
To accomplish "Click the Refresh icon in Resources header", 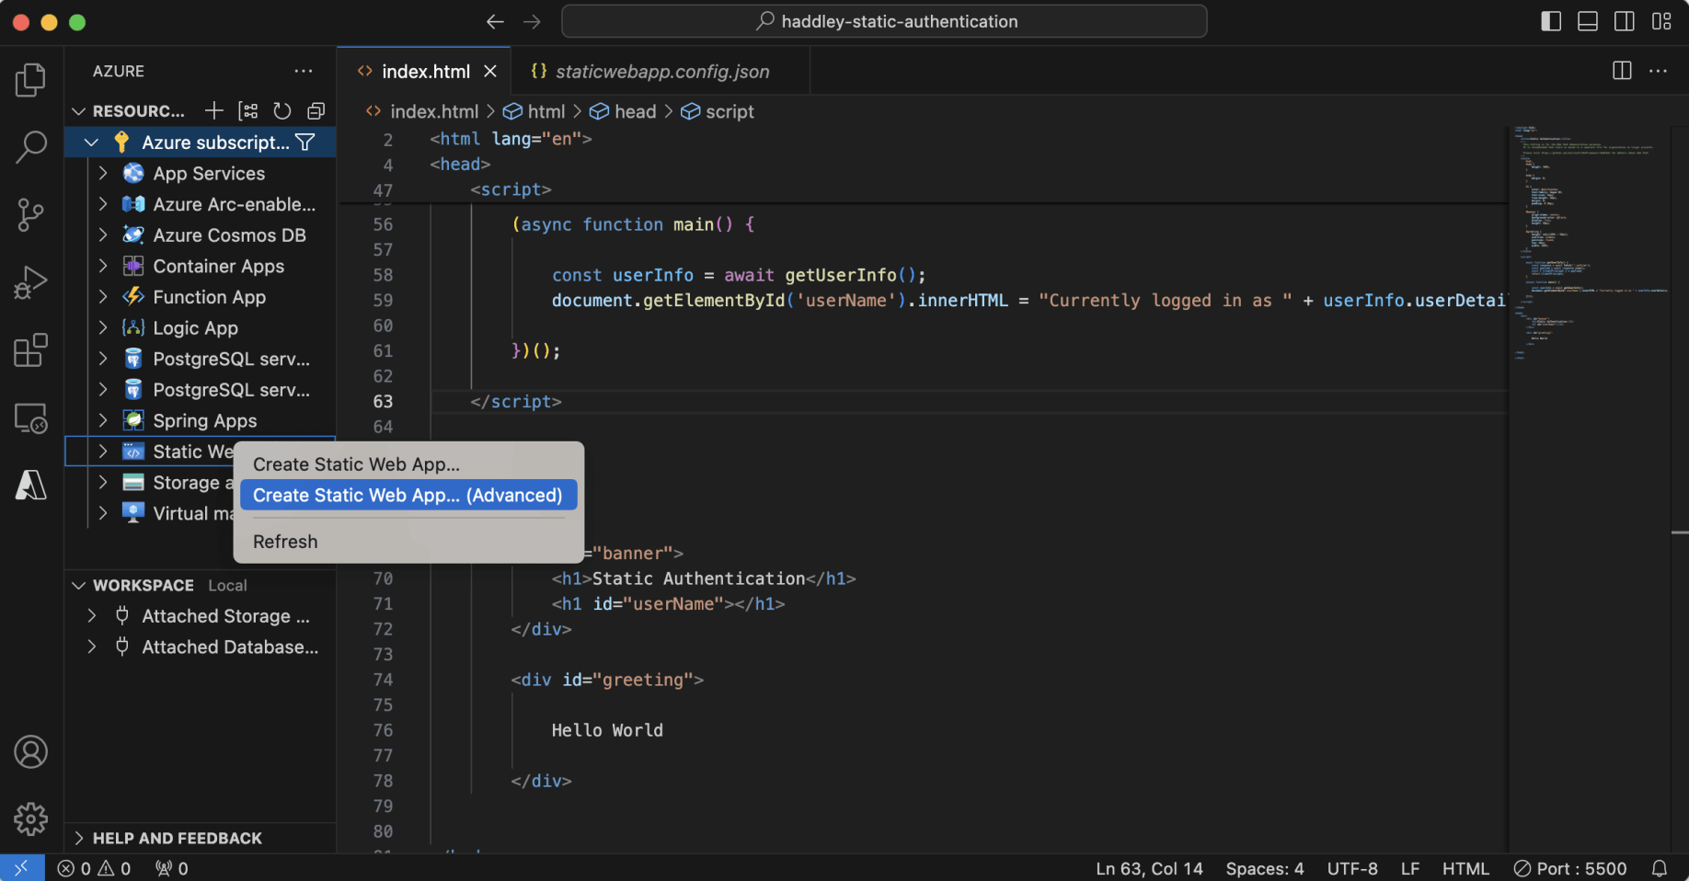I will click(x=282, y=111).
